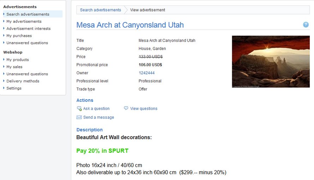Open My products in Webshop

point(18,60)
